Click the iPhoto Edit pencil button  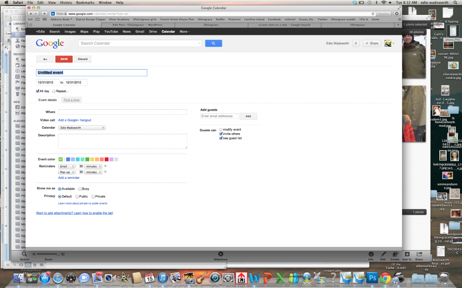(383, 255)
